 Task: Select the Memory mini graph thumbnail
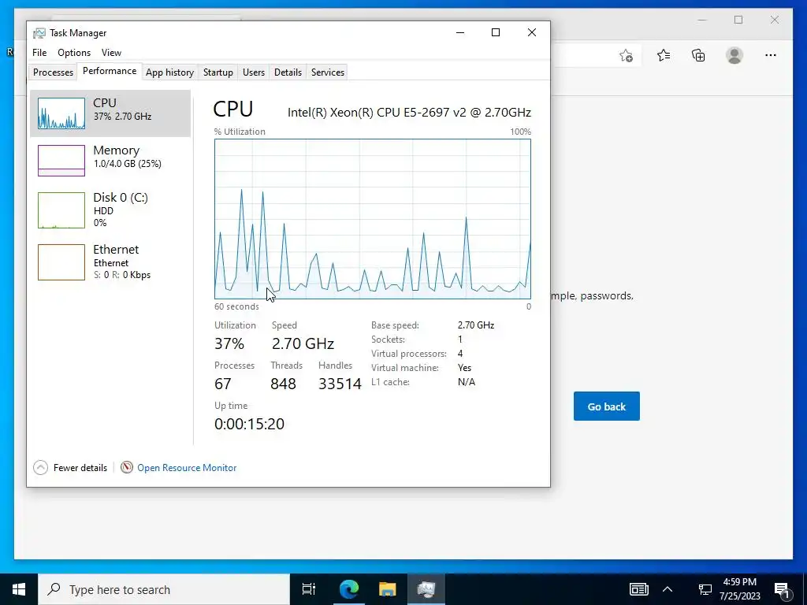61,161
